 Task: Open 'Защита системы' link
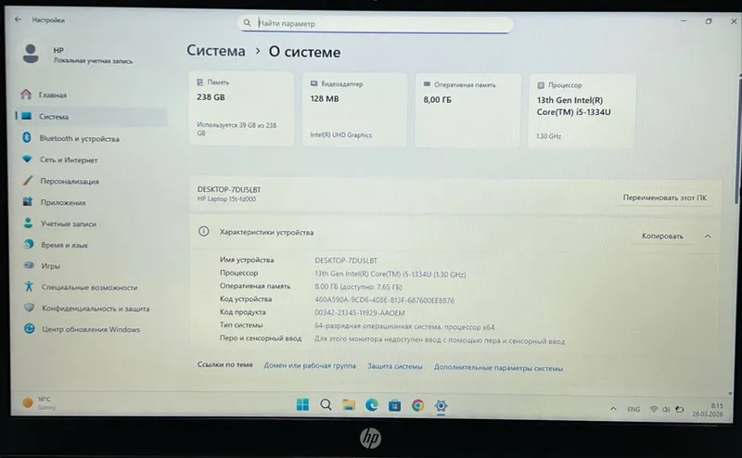(395, 366)
